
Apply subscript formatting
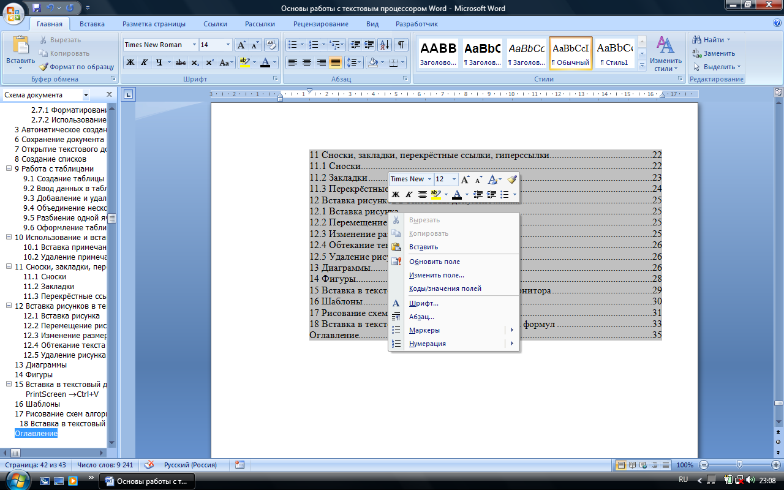tap(195, 62)
